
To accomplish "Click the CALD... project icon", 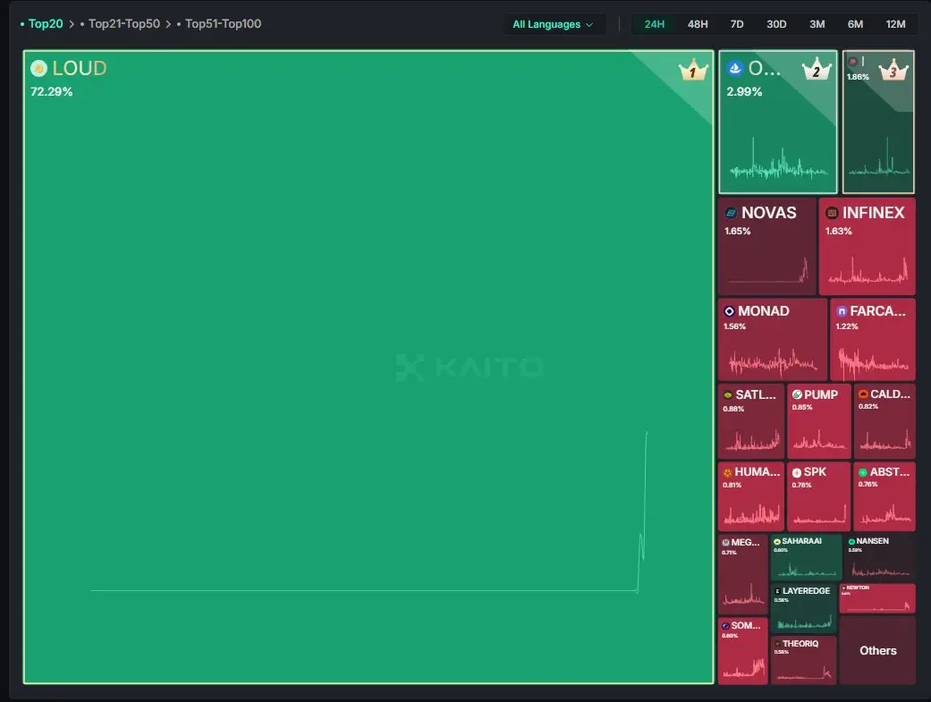I will (x=863, y=393).
